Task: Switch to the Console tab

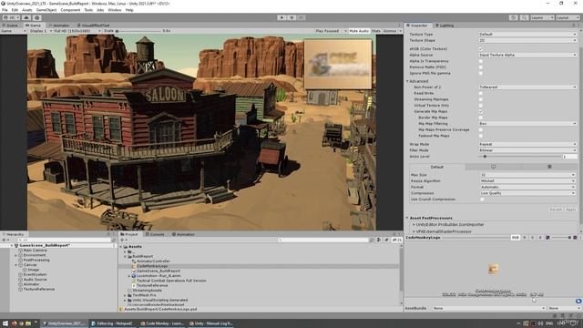Action: tap(155, 234)
